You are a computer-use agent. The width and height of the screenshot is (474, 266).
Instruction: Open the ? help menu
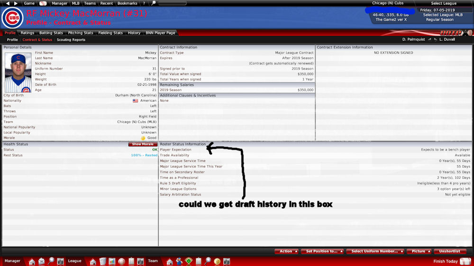144,3
